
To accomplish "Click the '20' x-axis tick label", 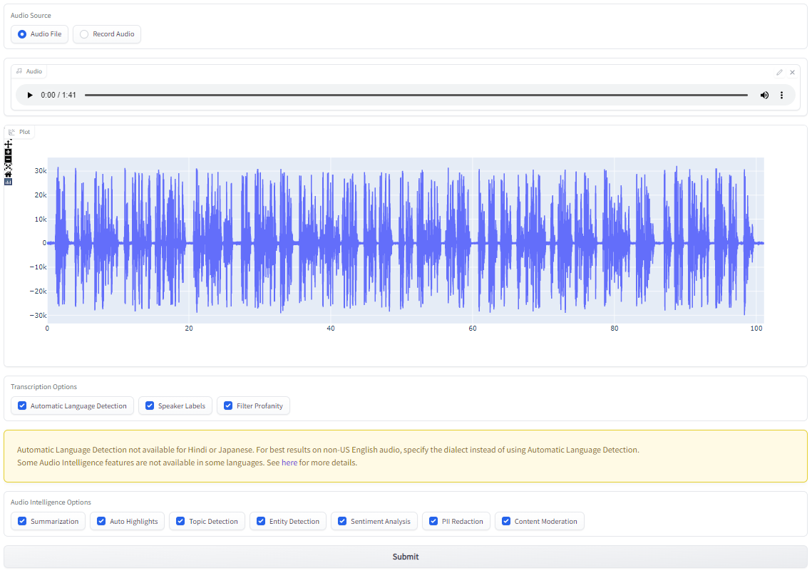I will [x=189, y=329].
